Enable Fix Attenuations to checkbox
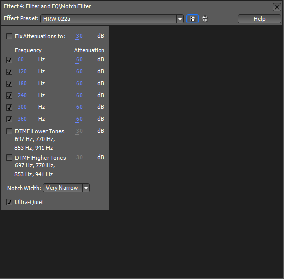 pyautogui.click(x=9, y=36)
